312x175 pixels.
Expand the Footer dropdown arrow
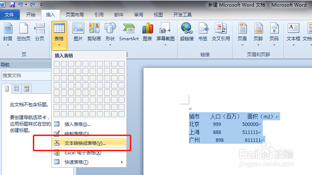pos(258,45)
